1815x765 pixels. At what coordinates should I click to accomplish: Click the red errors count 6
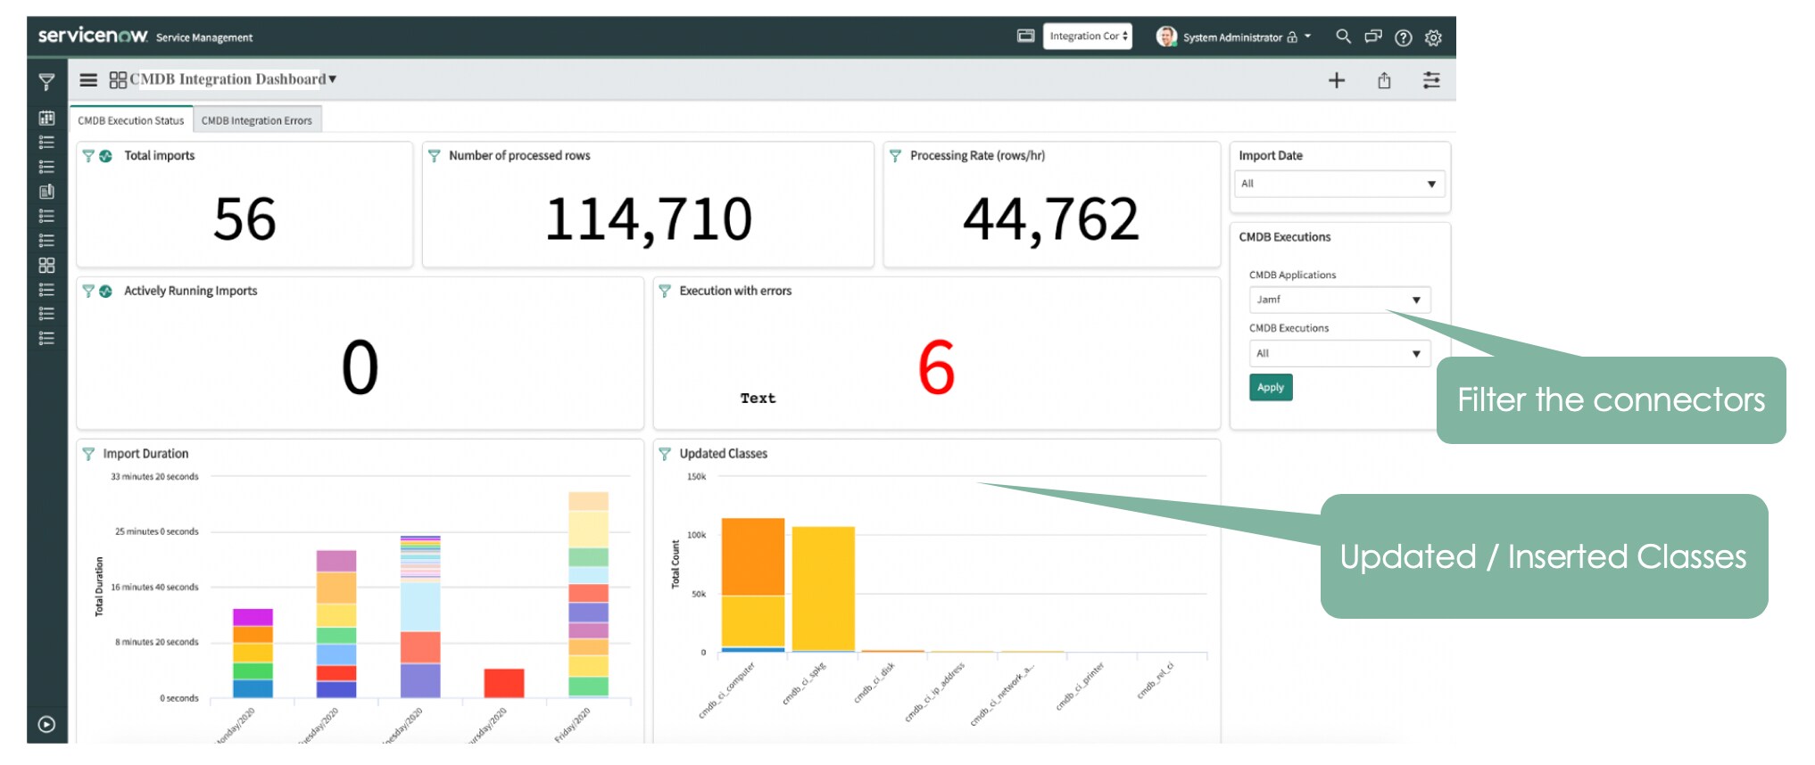pyautogui.click(x=936, y=367)
